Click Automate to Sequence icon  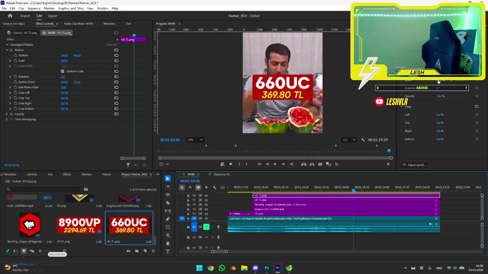point(129,251)
